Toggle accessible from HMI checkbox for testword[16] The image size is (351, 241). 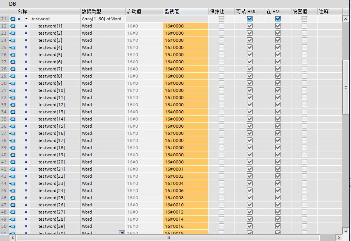click(250, 133)
